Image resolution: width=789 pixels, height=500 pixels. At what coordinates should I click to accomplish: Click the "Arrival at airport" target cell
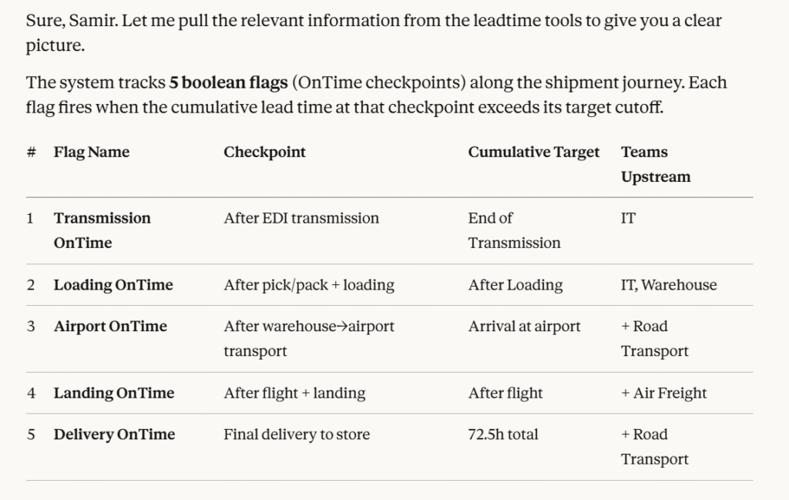click(524, 327)
